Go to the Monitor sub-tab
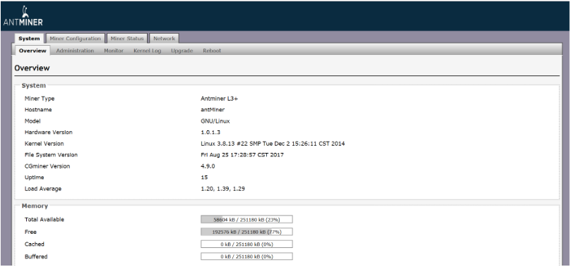This screenshot has width=570, height=267. pyautogui.click(x=114, y=51)
